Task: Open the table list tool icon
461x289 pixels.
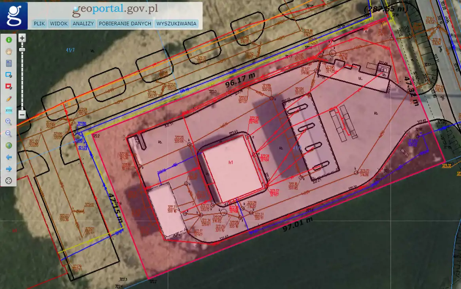Action: (x=9, y=63)
